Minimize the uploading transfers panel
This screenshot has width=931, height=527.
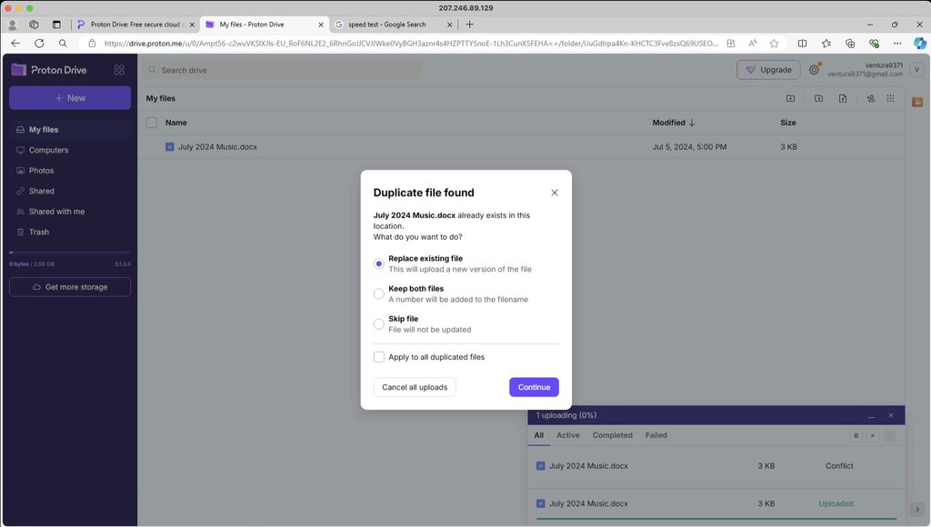tap(871, 416)
